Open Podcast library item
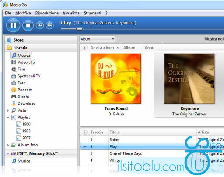Image resolution: width=224 pixels, height=177 pixels. [21, 90]
